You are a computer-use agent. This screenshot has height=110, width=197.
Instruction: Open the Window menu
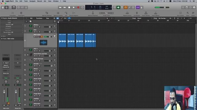click(x=56, y=1)
